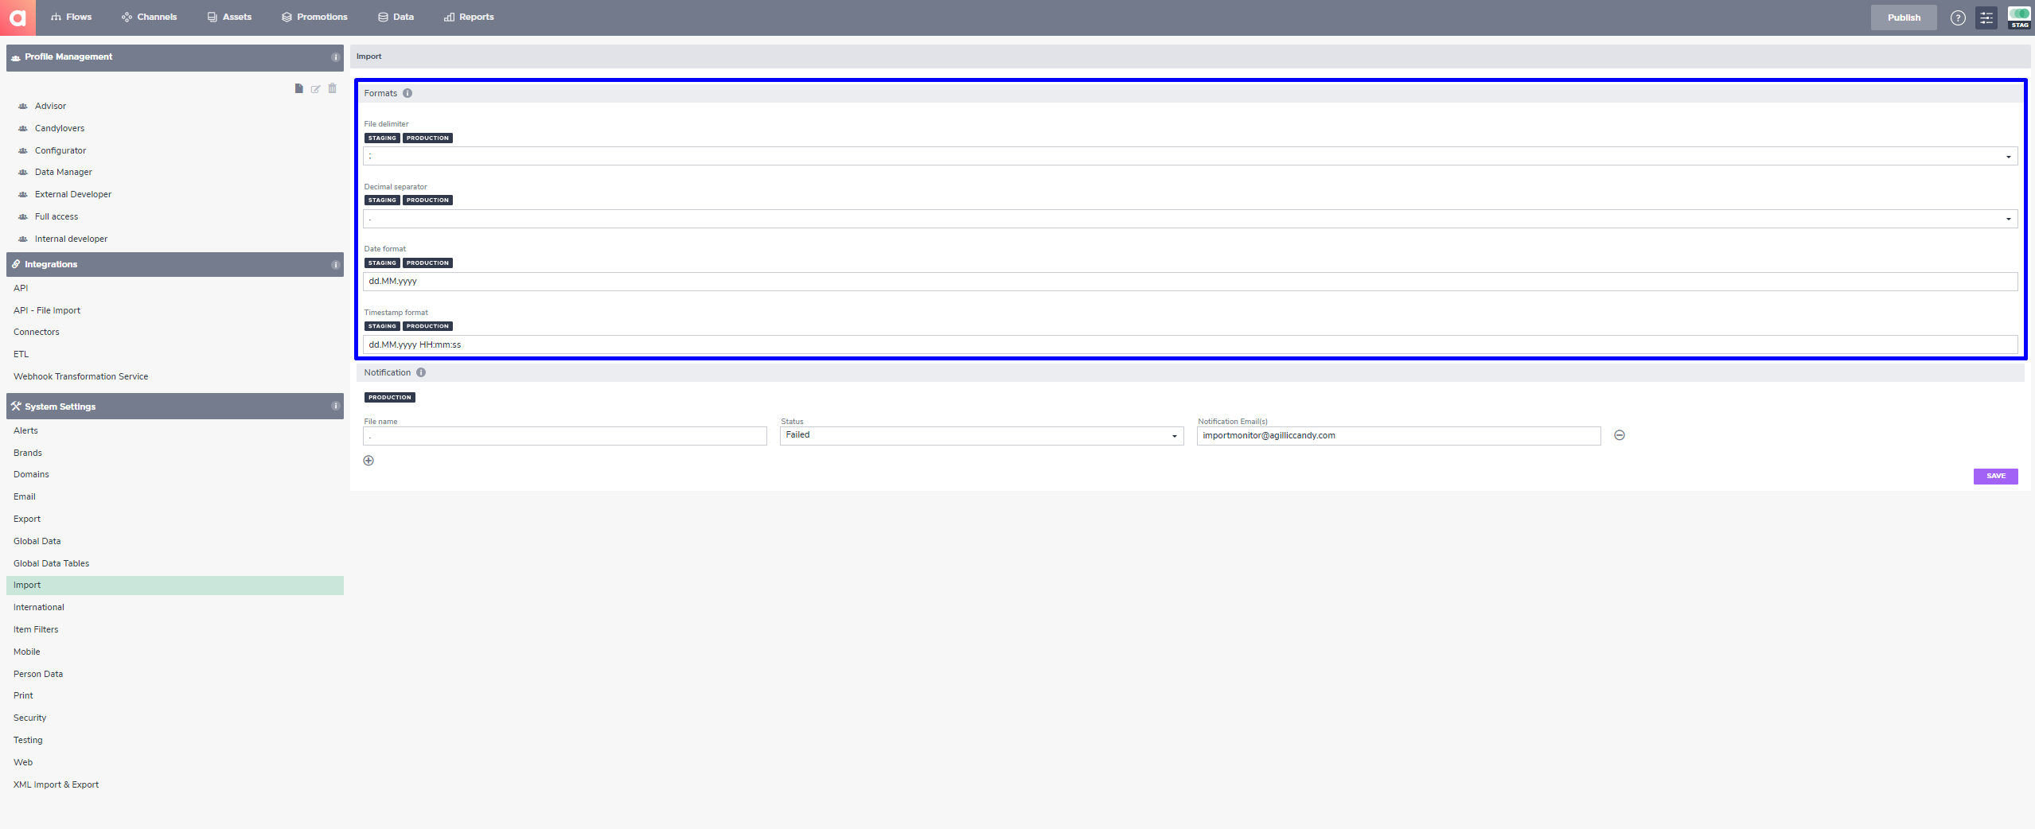The image size is (2035, 829).
Task: Click the Agillic logo home icon
Action: pyautogui.click(x=18, y=18)
